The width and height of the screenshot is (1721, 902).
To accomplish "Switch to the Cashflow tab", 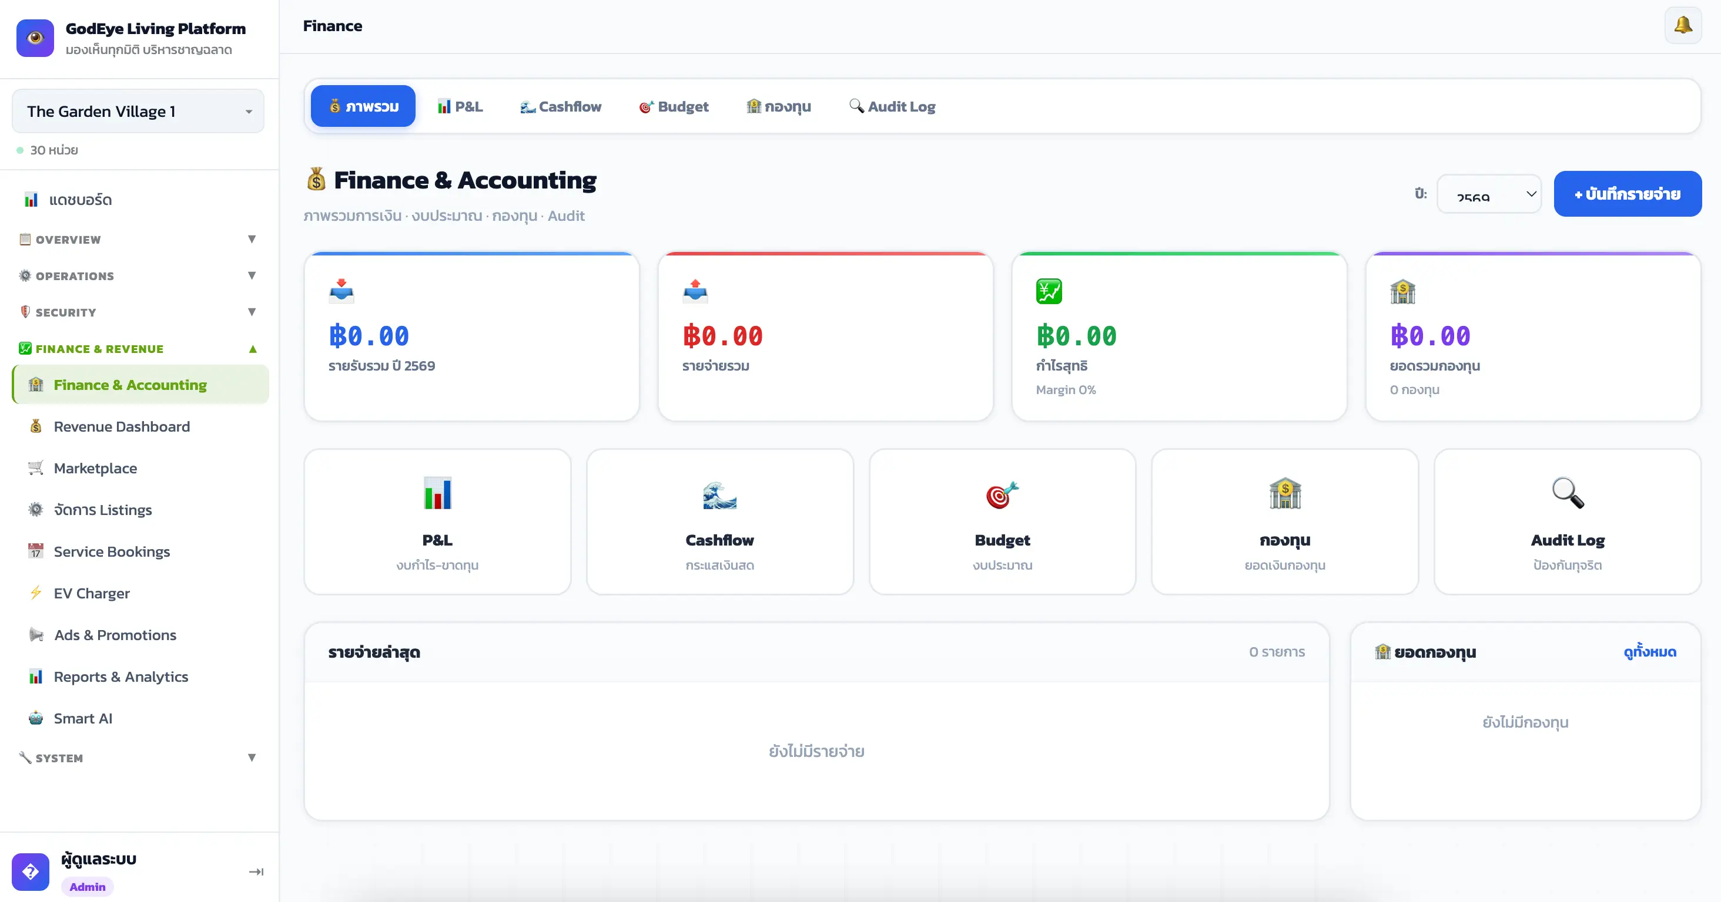I will [x=561, y=106].
